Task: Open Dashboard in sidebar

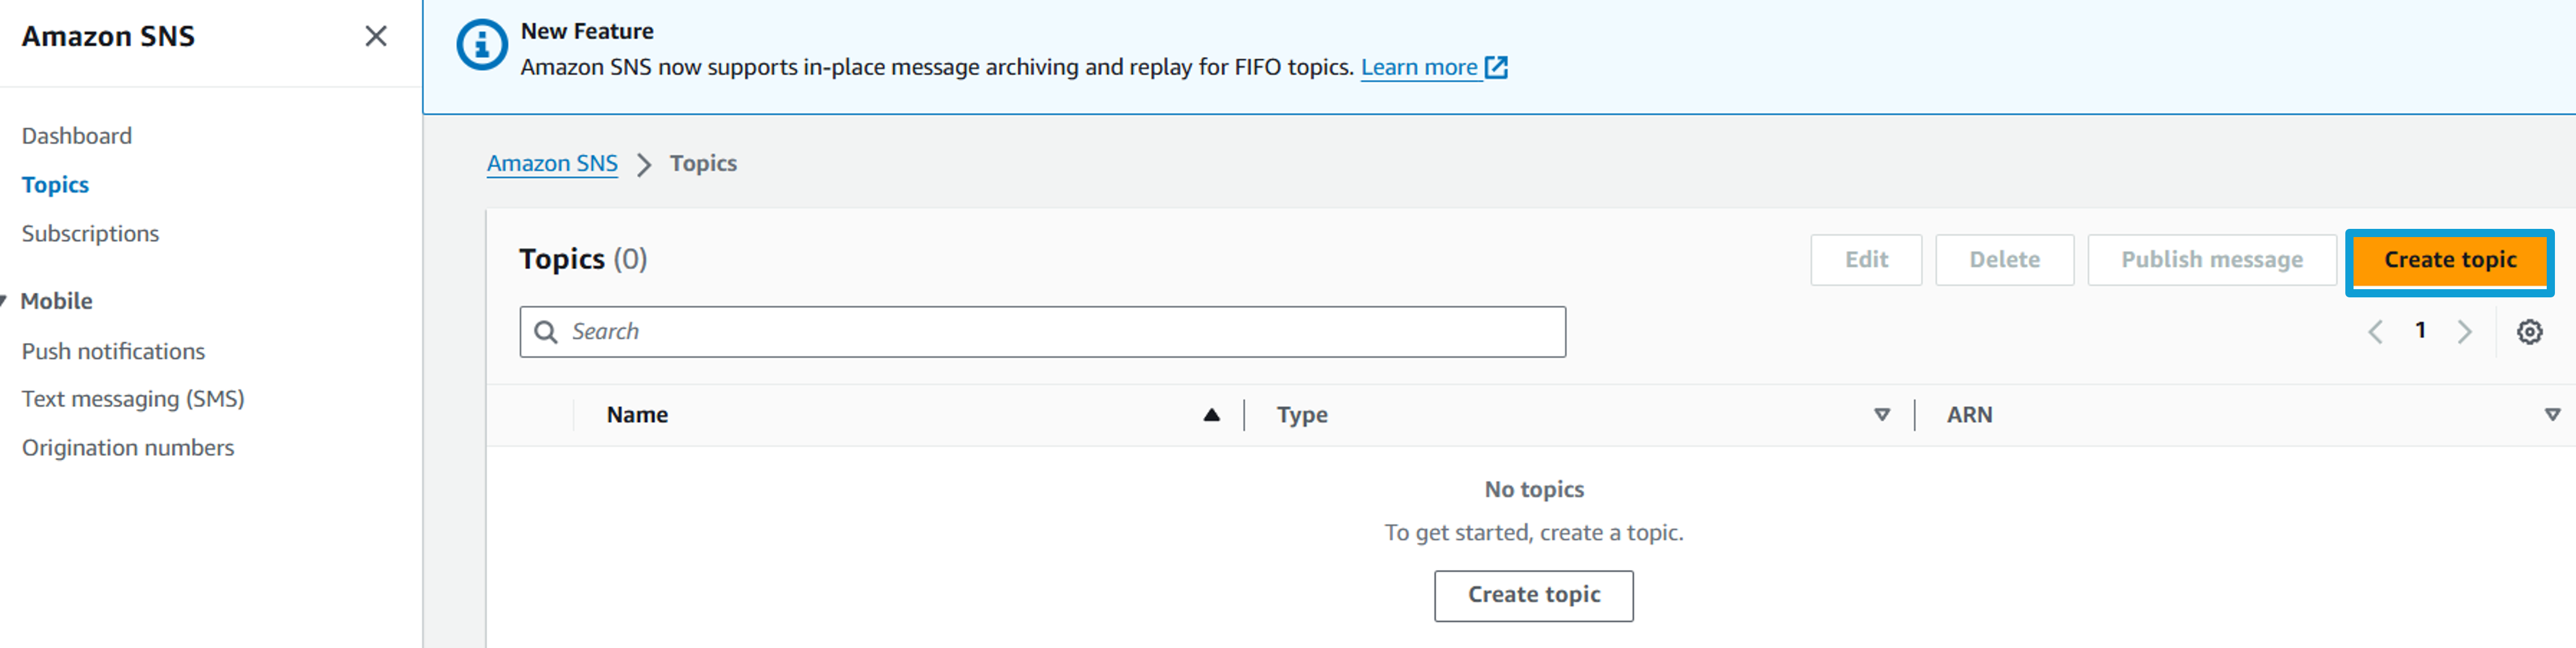Action: (x=77, y=136)
